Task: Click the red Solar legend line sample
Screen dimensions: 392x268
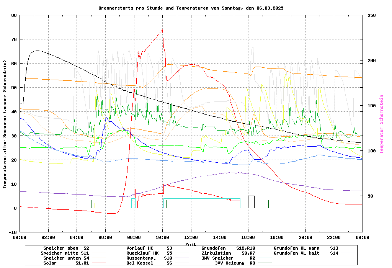Action: tap(100, 263)
